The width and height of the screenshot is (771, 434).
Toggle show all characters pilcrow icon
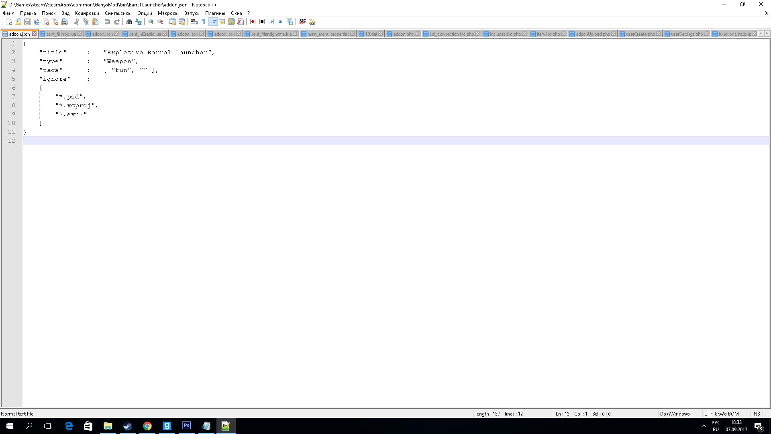[203, 22]
